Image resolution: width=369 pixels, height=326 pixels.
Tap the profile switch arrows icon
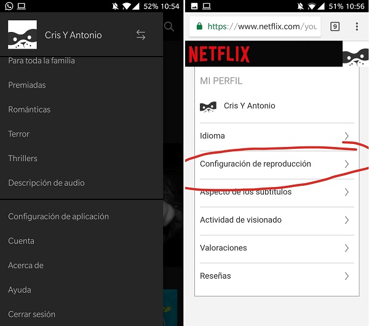coord(141,35)
